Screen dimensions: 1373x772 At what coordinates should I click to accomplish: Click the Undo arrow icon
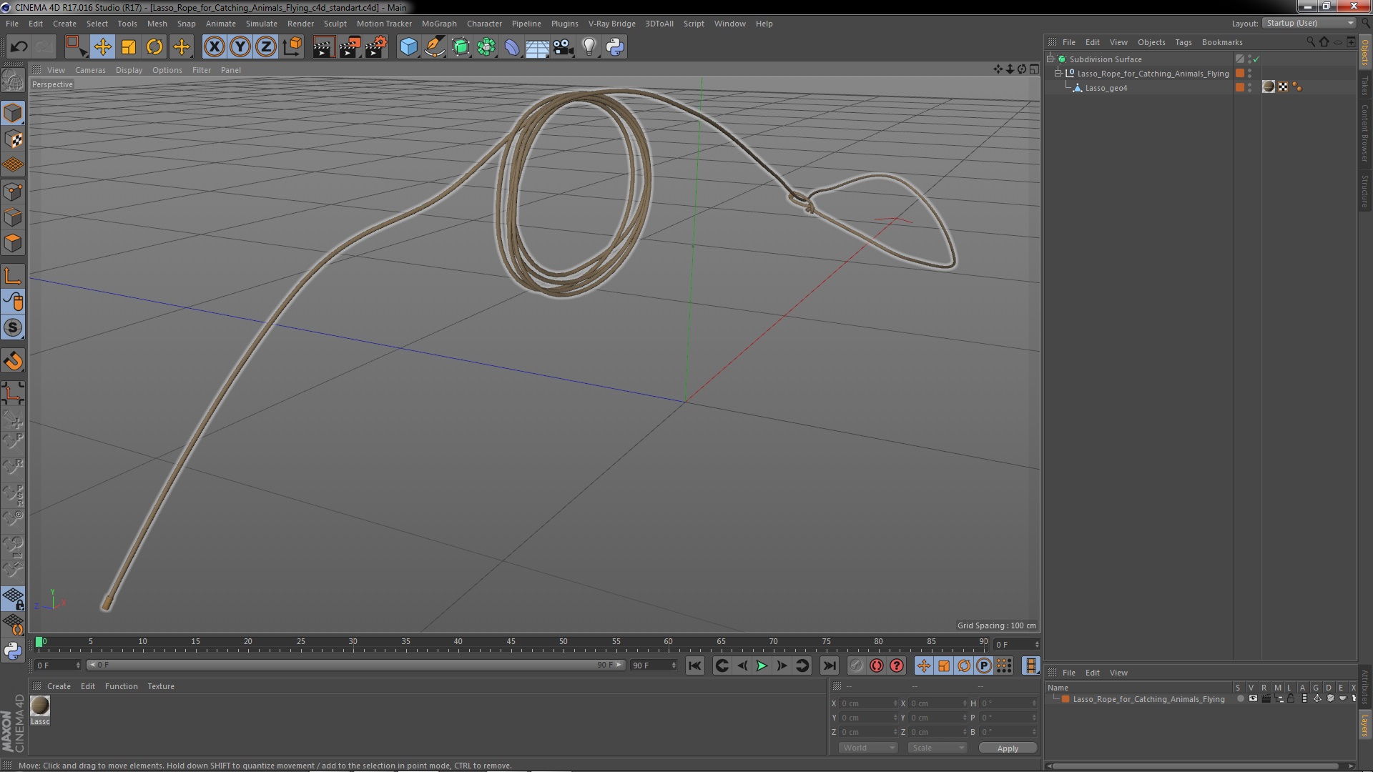coord(19,47)
